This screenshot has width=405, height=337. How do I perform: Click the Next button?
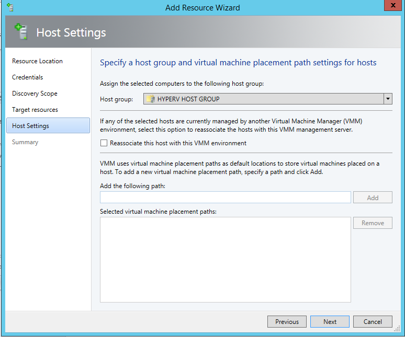(330, 321)
